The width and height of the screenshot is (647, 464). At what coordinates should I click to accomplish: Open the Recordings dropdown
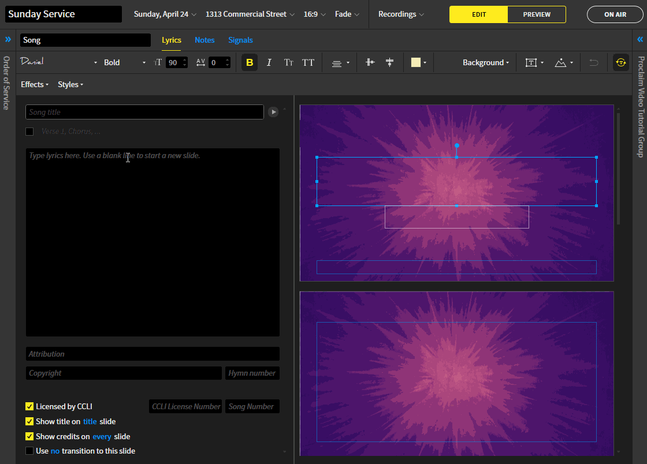tap(401, 14)
